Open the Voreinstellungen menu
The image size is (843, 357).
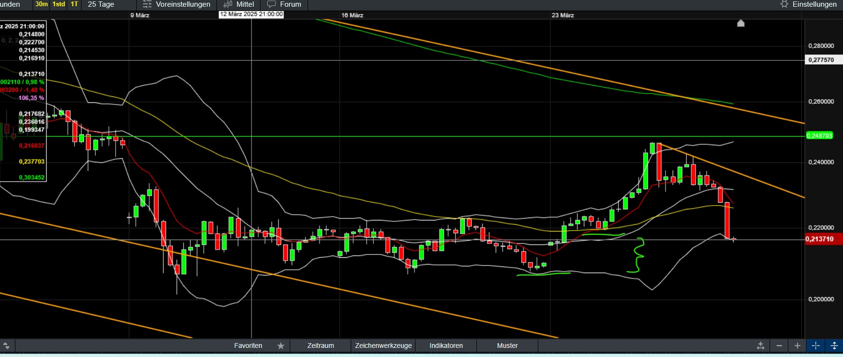point(183,4)
